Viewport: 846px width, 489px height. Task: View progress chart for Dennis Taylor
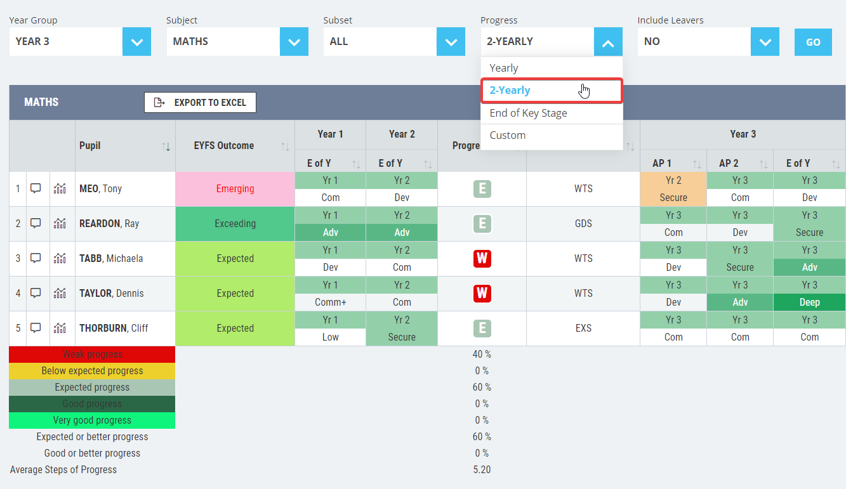[60, 293]
